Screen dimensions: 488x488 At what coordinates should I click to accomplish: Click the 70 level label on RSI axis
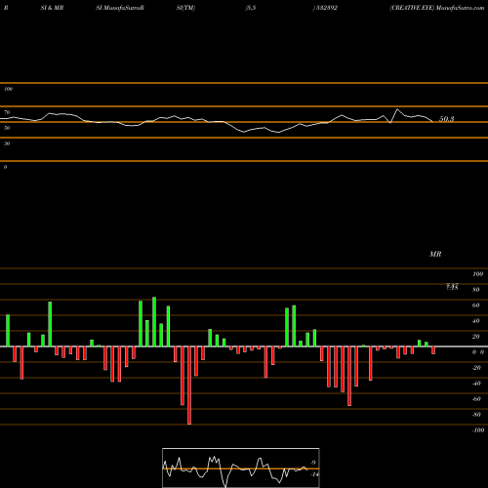(7, 112)
